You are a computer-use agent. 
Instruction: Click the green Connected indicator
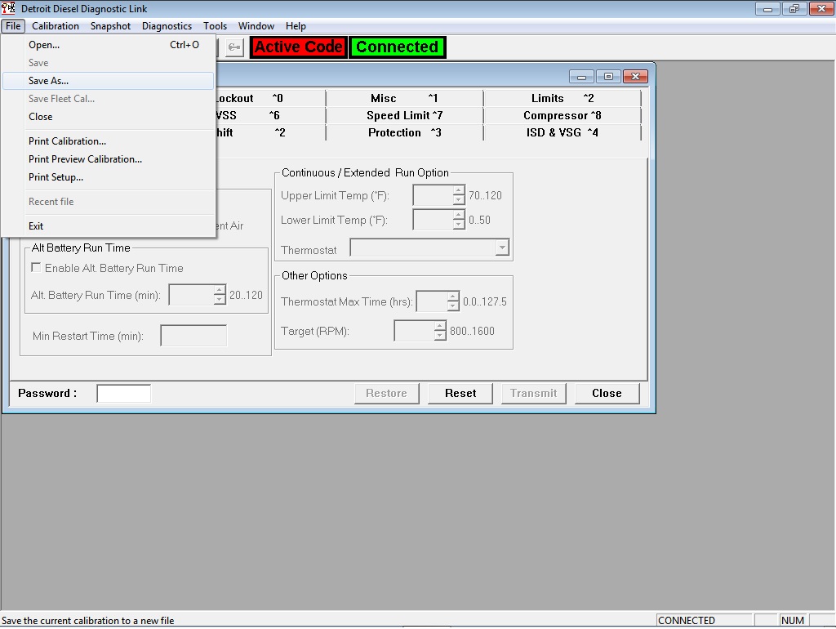[x=398, y=47]
